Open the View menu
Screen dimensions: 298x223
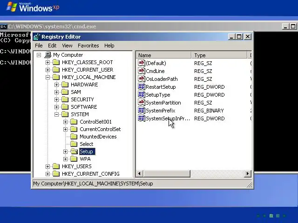click(67, 46)
